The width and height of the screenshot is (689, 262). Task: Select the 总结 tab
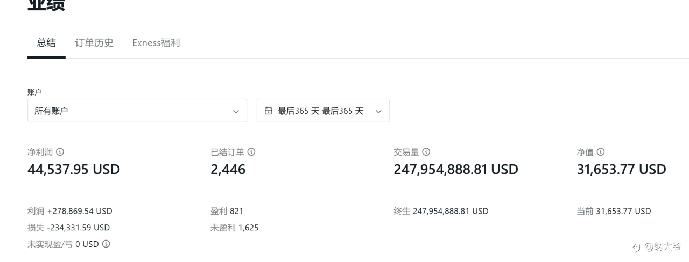[x=46, y=43]
